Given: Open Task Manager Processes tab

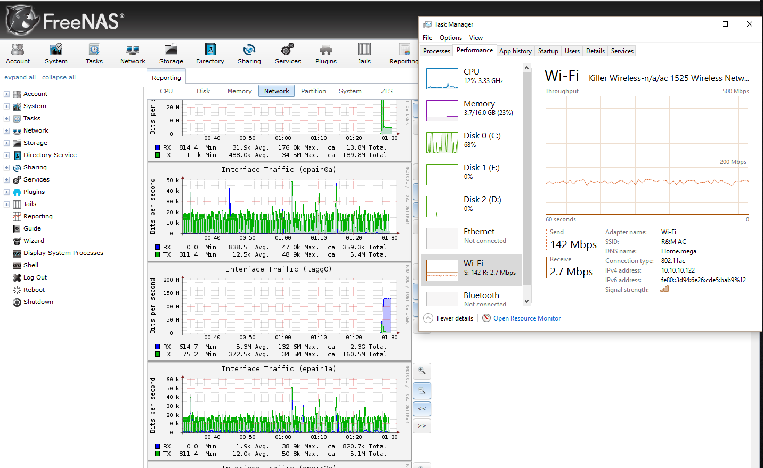Looking at the screenshot, I should [436, 51].
